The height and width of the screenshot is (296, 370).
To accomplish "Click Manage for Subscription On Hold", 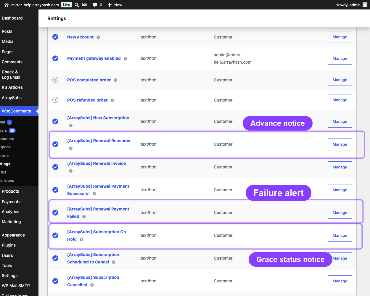I will [340, 236].
